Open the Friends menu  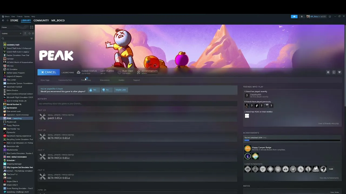(x=19, y=16)
